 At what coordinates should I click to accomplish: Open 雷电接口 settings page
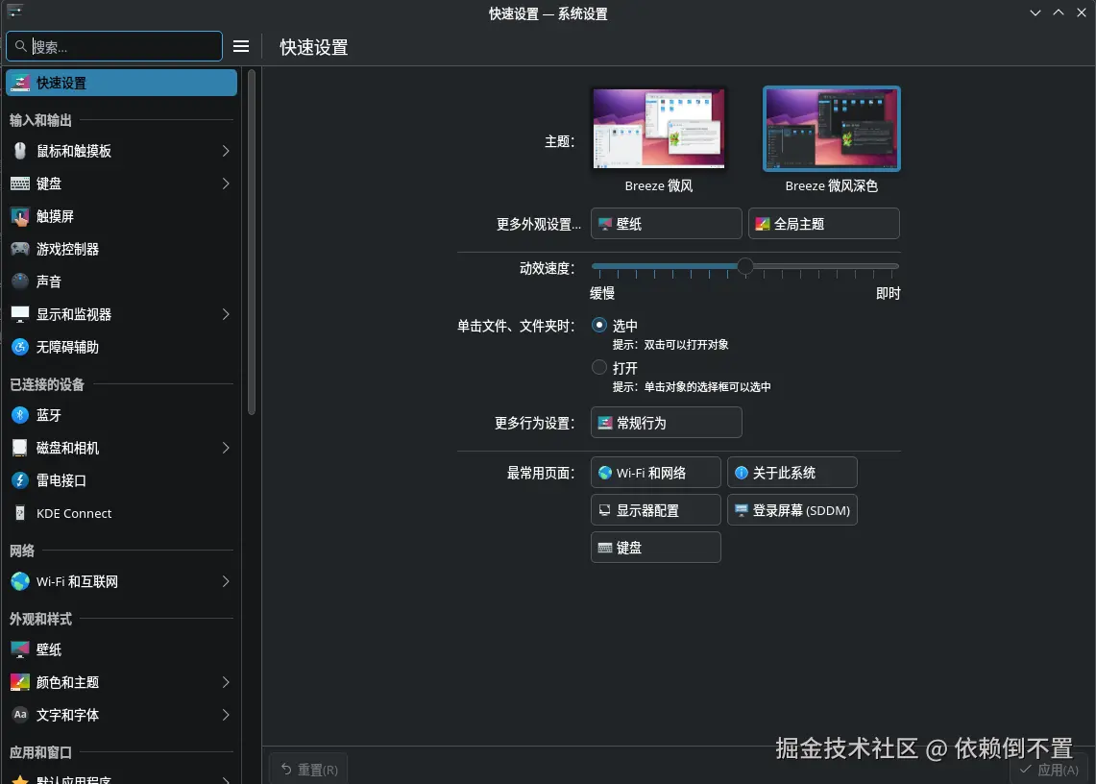click(122, 480)
